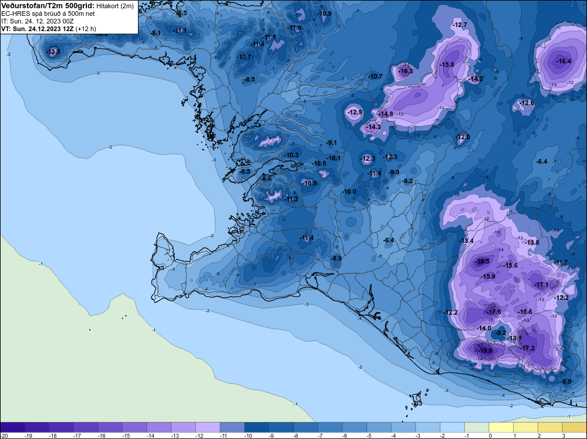Click the -14.0 temperature label
The height and width of the screenshot is (439, 587).
point(484,328)
